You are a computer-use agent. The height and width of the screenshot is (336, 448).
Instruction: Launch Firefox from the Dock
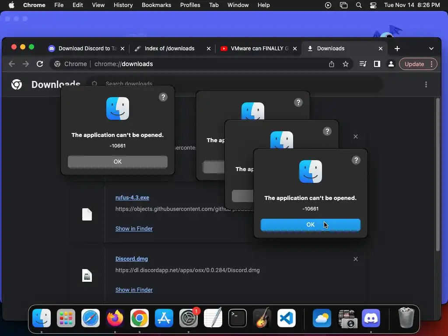coord(115,318)
